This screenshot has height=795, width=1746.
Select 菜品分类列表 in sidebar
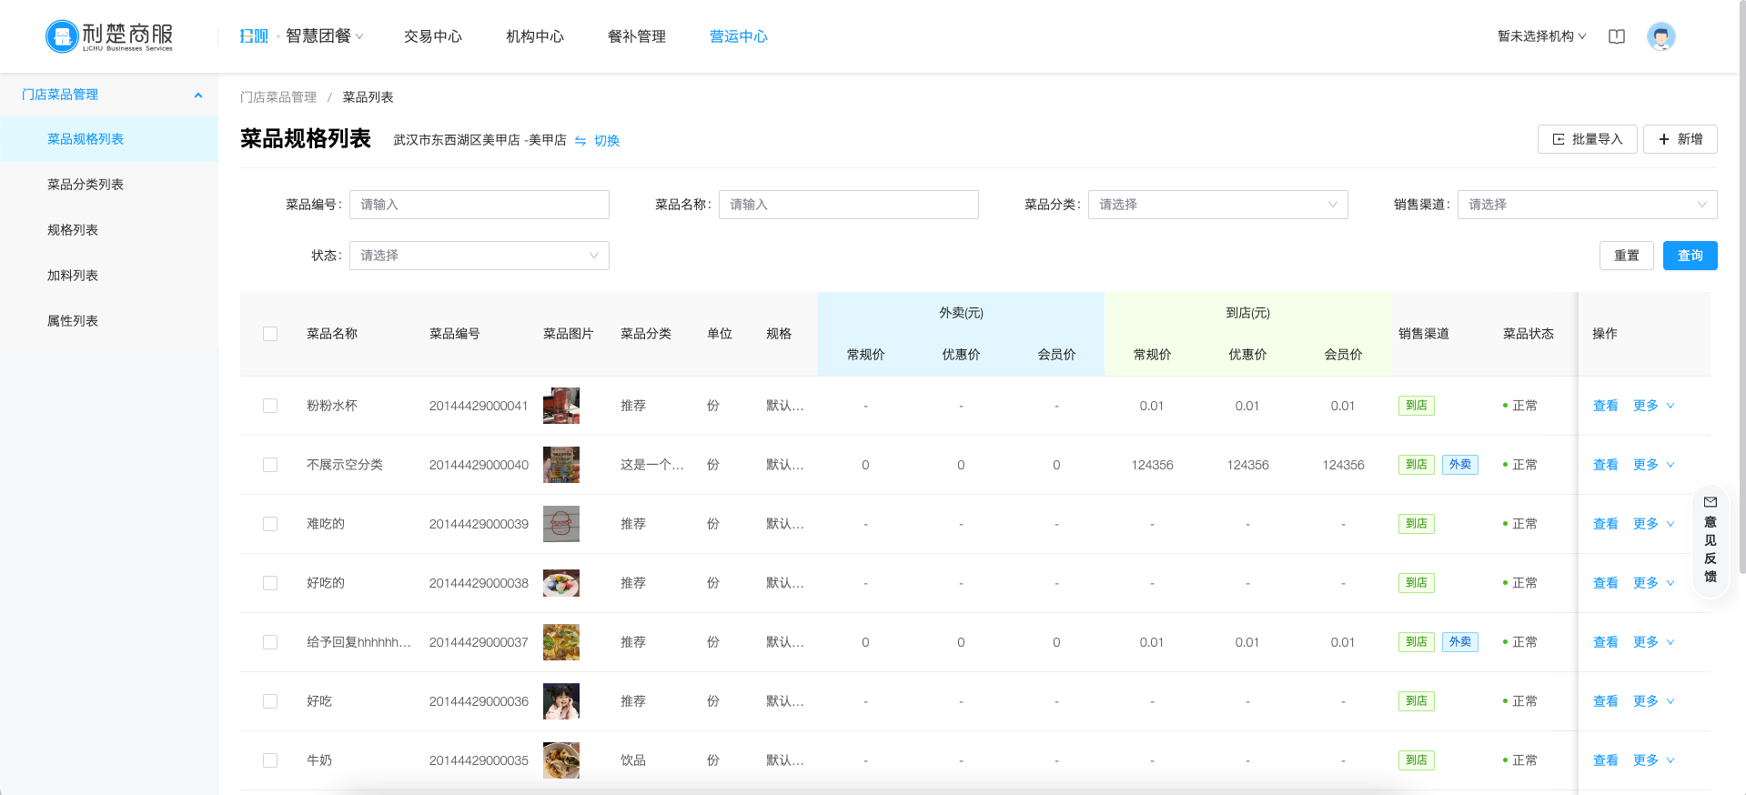(109, 185)
